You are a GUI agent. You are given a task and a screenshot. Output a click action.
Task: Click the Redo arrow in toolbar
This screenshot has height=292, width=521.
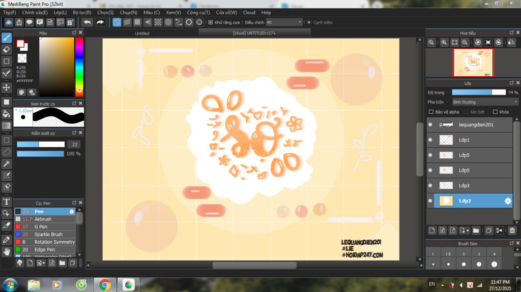100,22
